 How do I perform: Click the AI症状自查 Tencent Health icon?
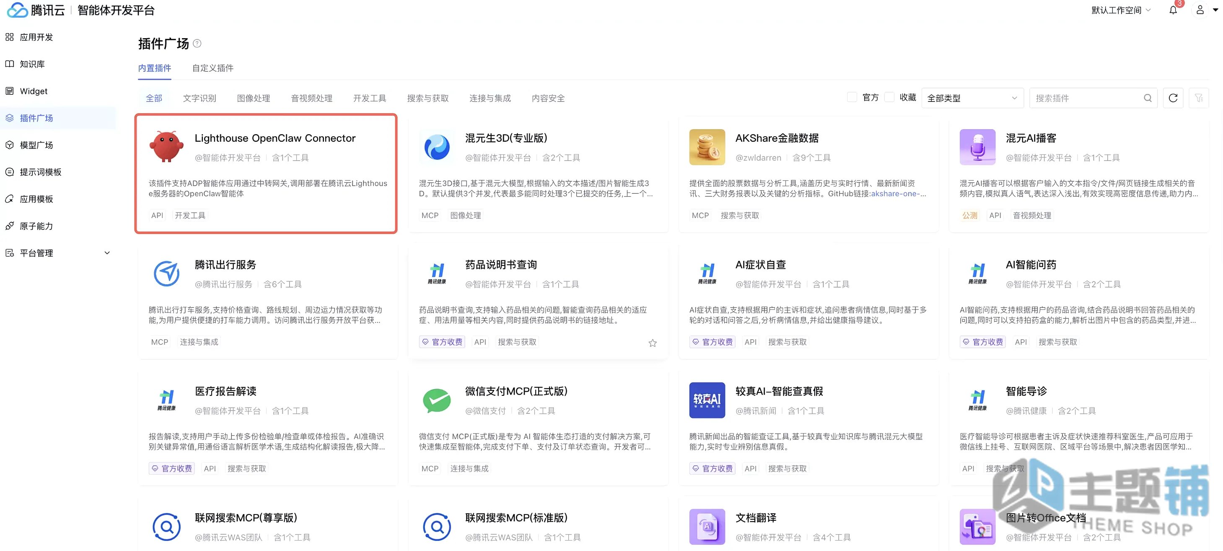point(707,273)
